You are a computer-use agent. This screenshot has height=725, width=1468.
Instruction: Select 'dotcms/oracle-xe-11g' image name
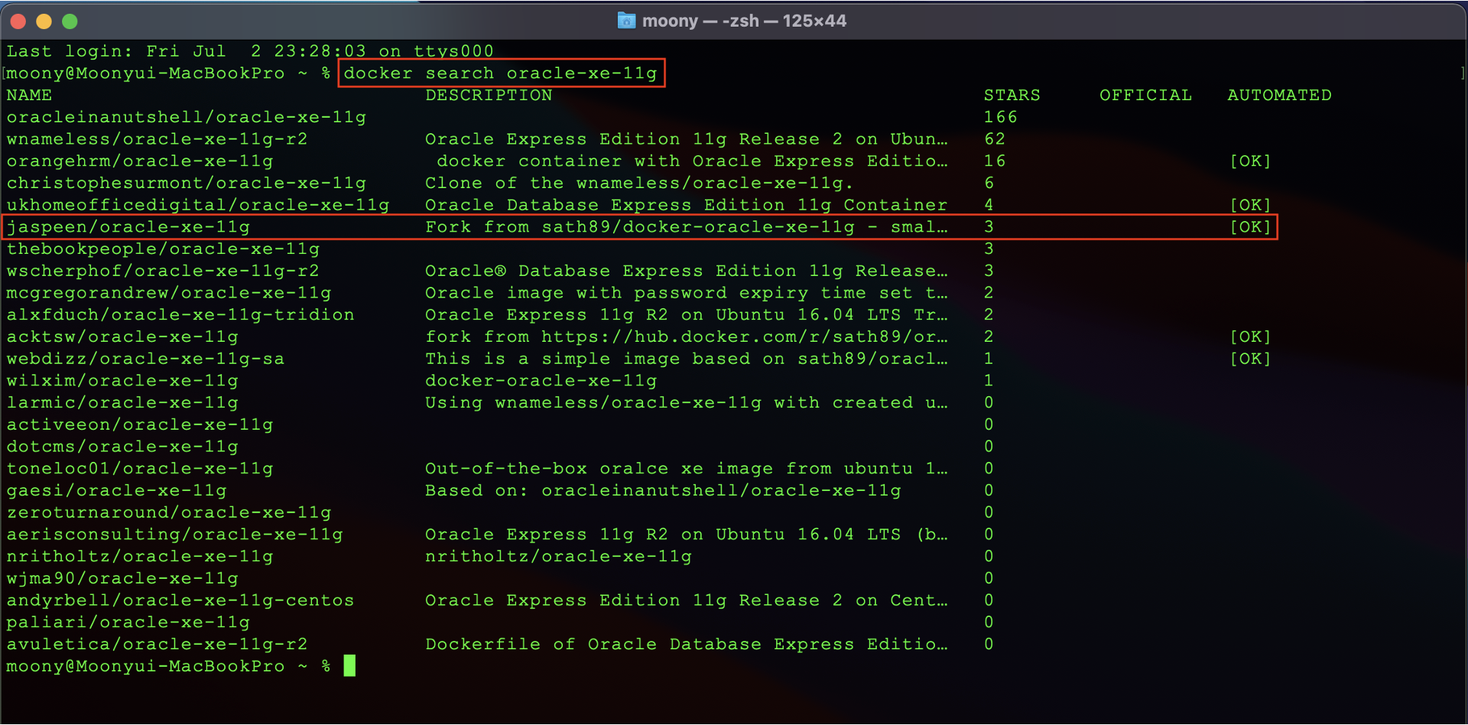122,447
